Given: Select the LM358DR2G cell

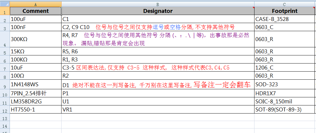Looking at the screenshot, I should 35,102.
